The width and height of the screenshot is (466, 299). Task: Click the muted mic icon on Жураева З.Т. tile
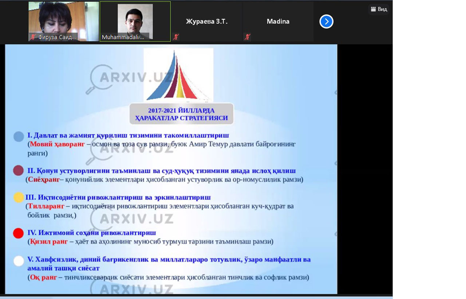tap(176, 37)
